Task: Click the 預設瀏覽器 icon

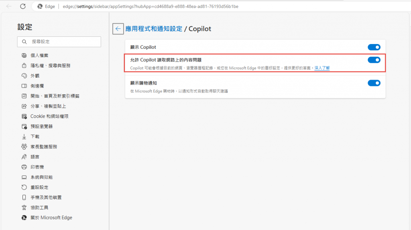Action: [x=24, y=126]
